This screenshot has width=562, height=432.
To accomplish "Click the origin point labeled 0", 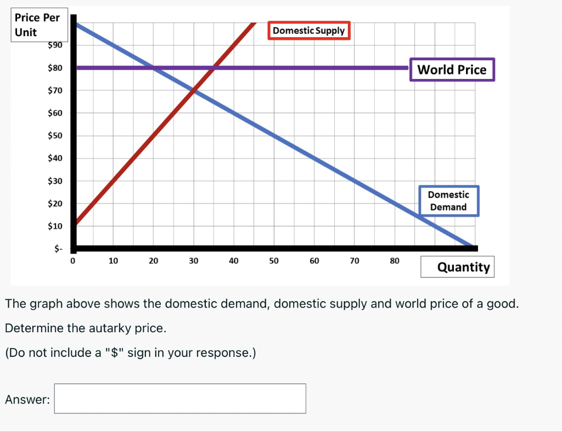I will pos(72,261).
